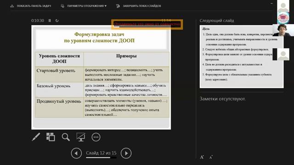Click the Стартовый уровень table cell
Image resolution: width=294 pixels, height=165 pixels.
[x=59, y=74]
